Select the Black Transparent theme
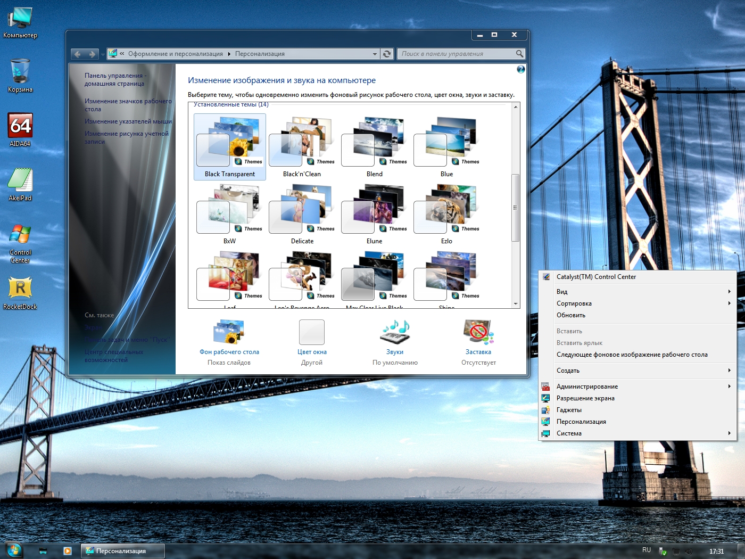 tap(230, 147)
